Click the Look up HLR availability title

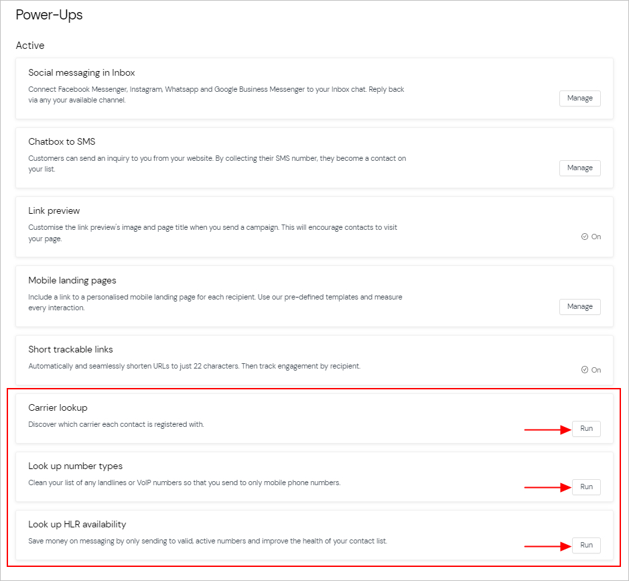click(77, 525)
